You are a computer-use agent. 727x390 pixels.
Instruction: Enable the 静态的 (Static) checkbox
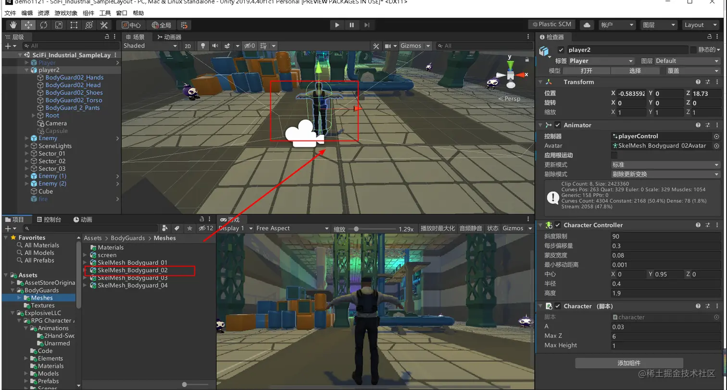[x=693, y=50]
